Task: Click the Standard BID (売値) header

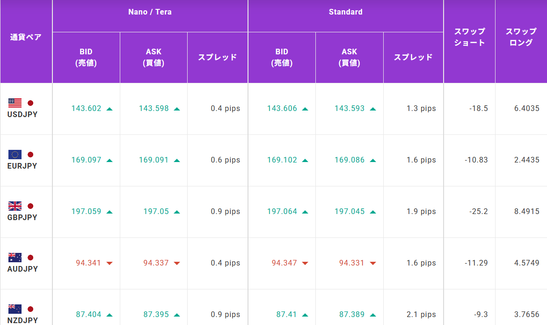Action: coord(282,57)
